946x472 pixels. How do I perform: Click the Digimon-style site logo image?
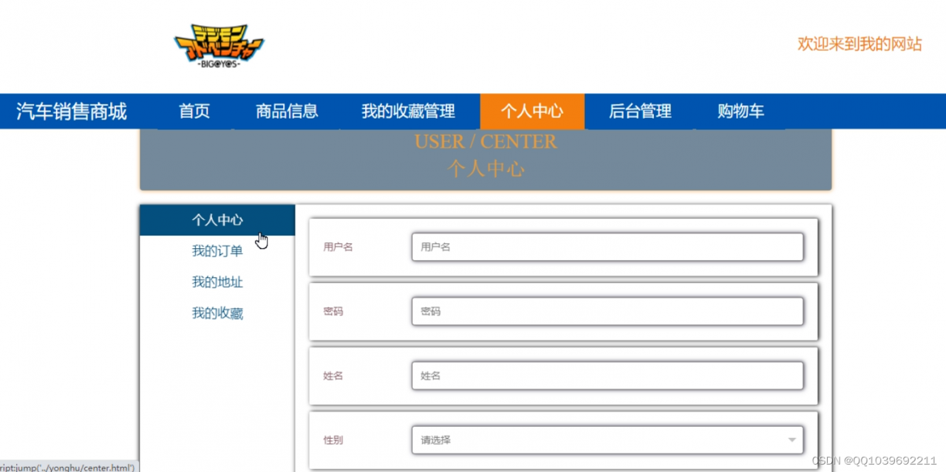(218, 44)
